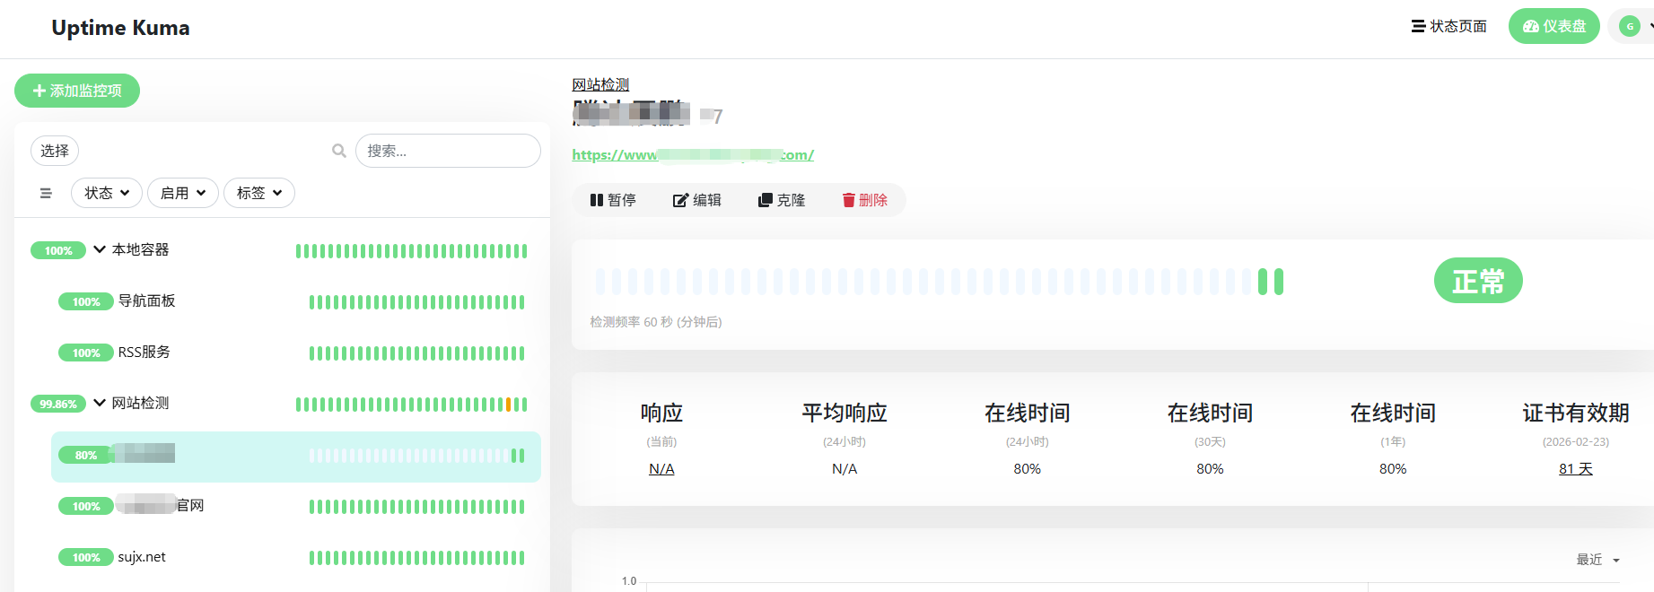Clone the monitor using 克隆
The height and width of the screenshot is (592, 1654).
[x=782, y=200]
